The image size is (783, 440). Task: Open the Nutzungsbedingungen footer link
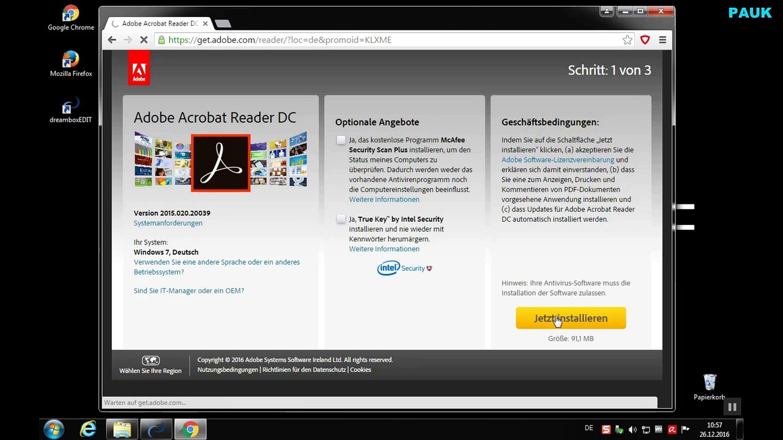coord(228,370)
